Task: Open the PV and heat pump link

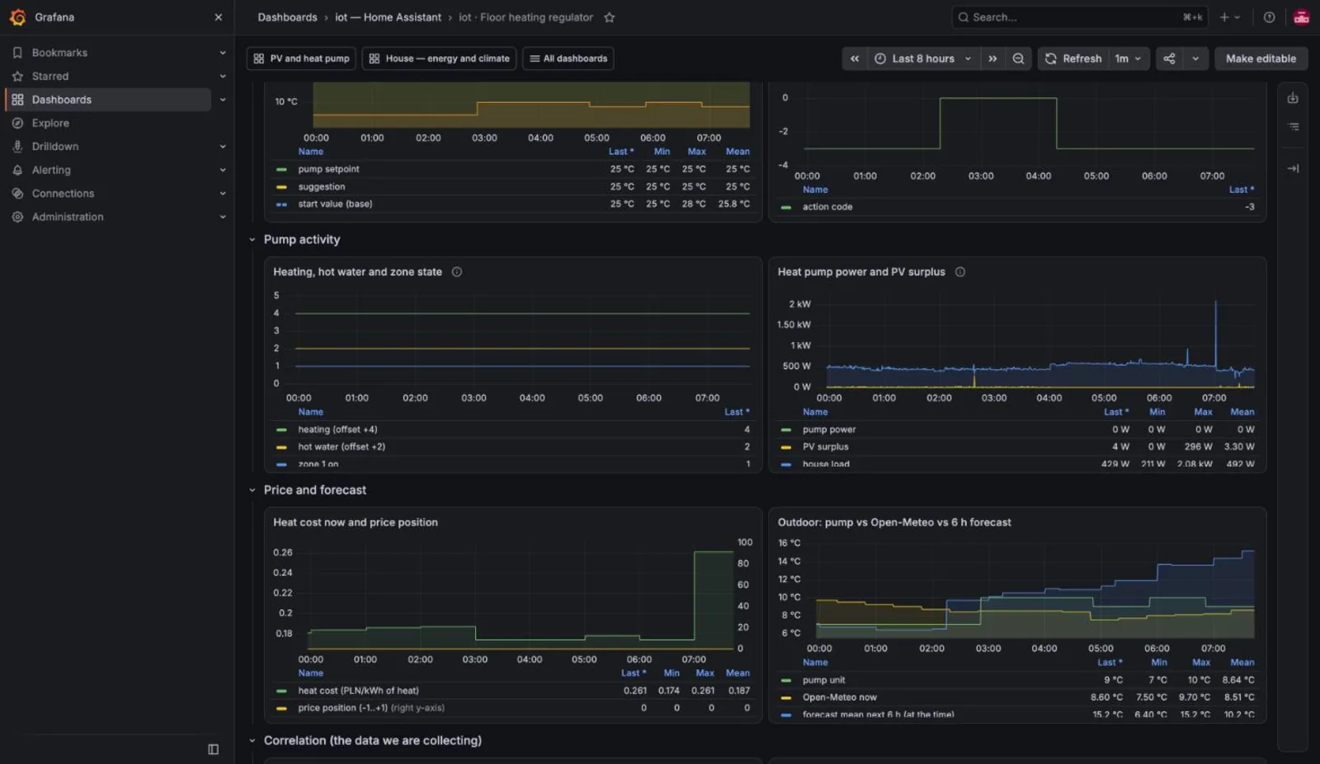Action: pos(301,59)
